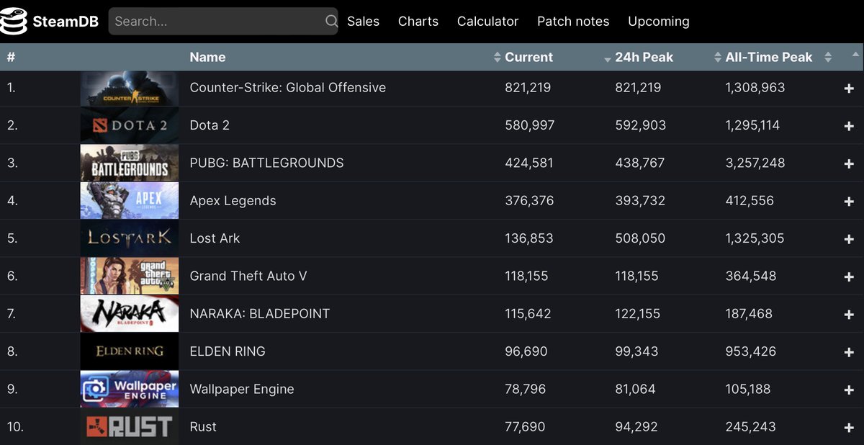Click the search magnifier icon

(331, 22)
